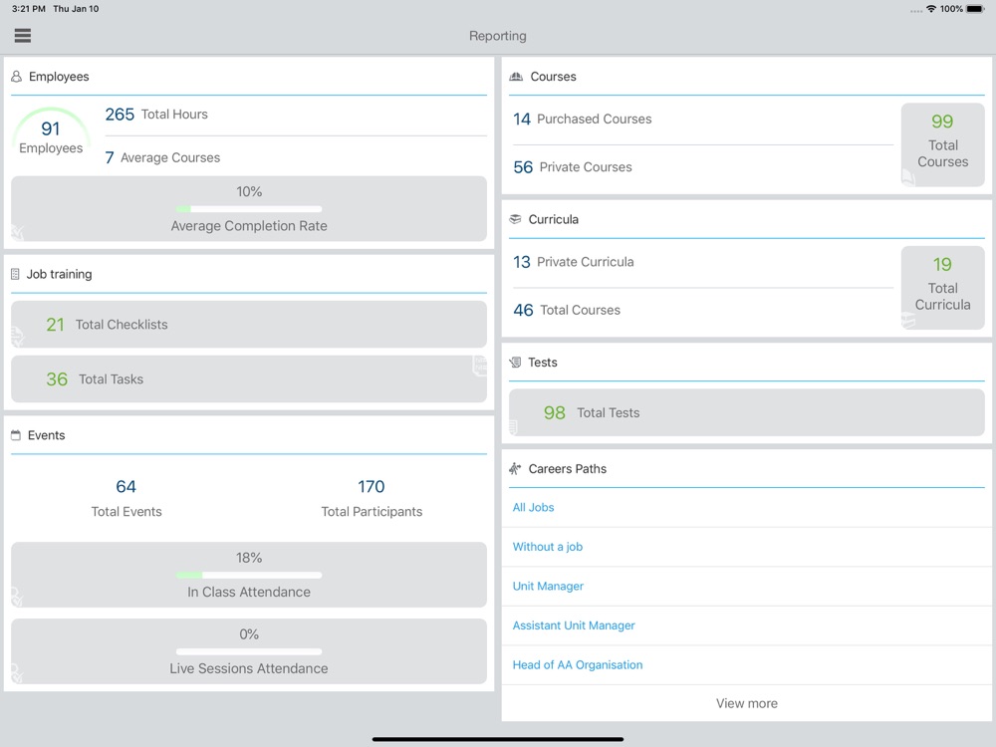Open the 99 Total Courses tile
996x747 pixels.
pyautogui.click(x=942, y=144)
